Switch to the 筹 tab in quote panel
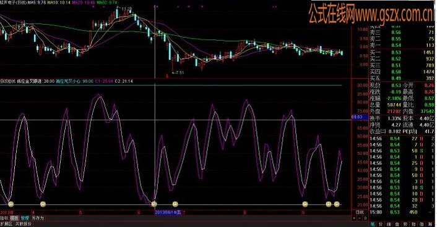The image size is (437, 227). (430, 224)
